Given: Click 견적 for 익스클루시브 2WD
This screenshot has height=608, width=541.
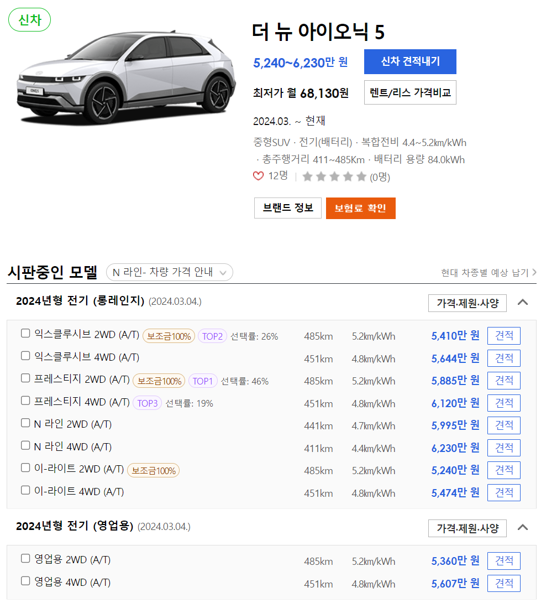Looking at the screenshot, I should (504, 336).
